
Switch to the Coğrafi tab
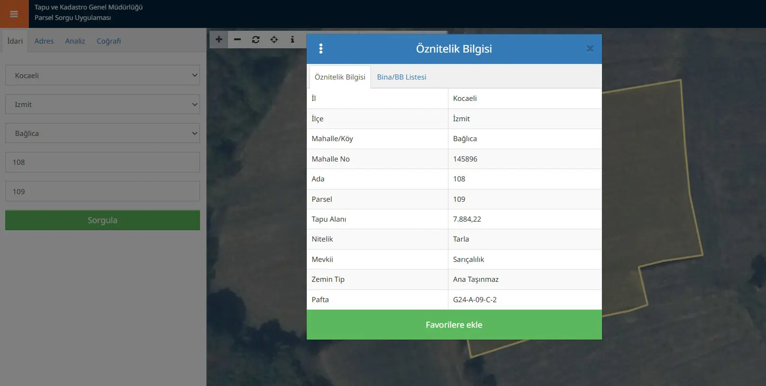(109, 41)
